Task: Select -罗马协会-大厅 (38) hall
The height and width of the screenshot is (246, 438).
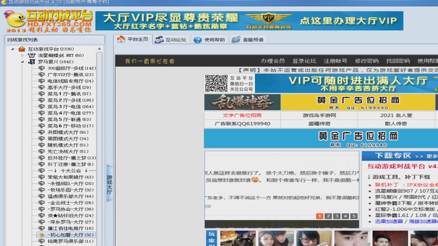Action: click(x=71, y=209)
